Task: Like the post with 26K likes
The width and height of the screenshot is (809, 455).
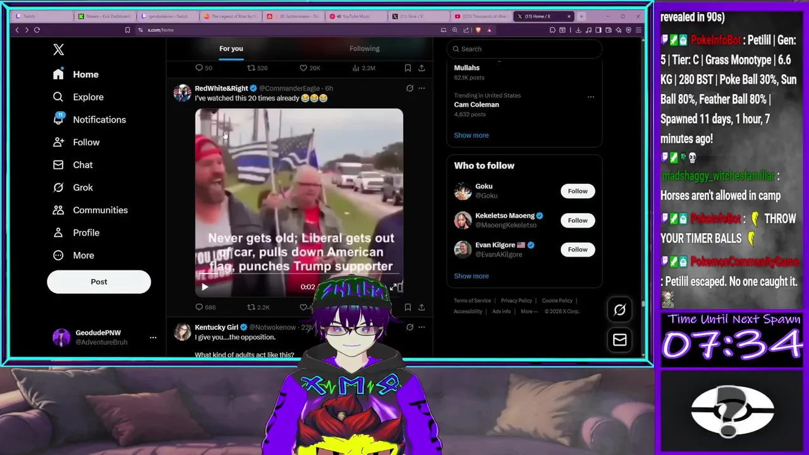Action: click(x=310, y=68)
